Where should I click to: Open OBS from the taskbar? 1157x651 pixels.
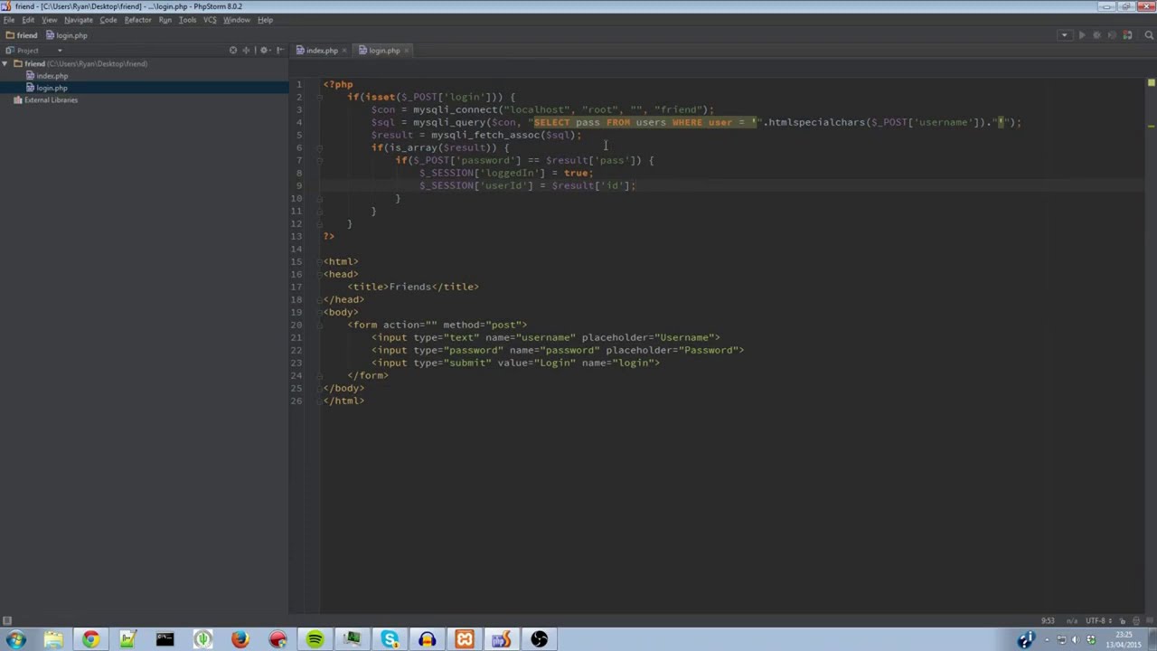point(539,639)
